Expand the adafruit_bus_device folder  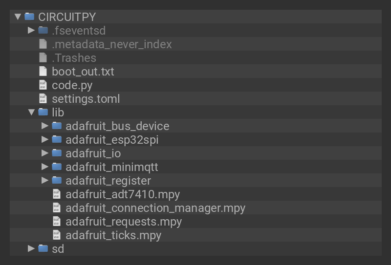(45, 126)
